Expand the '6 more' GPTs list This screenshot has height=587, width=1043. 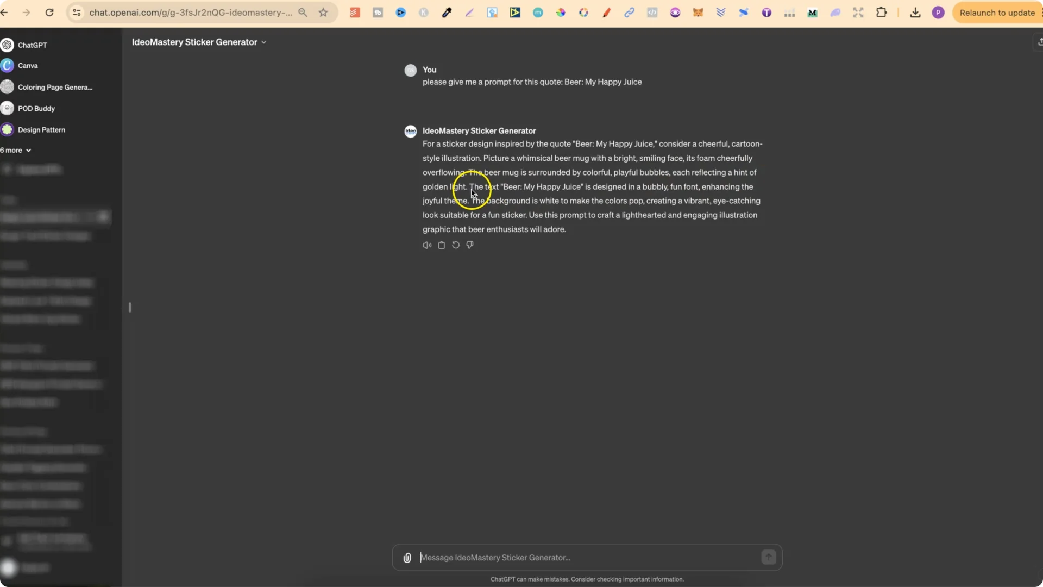click(x=15, y=150)
